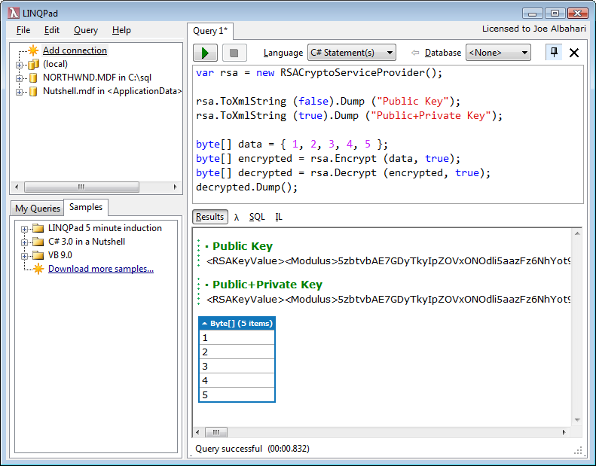Switch to the Samples tab
This screenshot has width=596, height=466.
[x=86, y=207]
